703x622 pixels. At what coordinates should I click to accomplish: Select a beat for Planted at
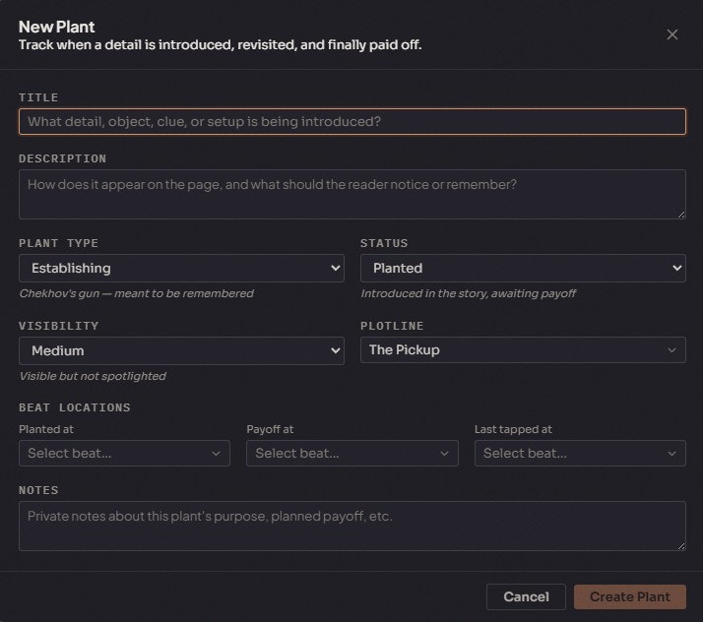pyautogui.click(x=123, y=453)
